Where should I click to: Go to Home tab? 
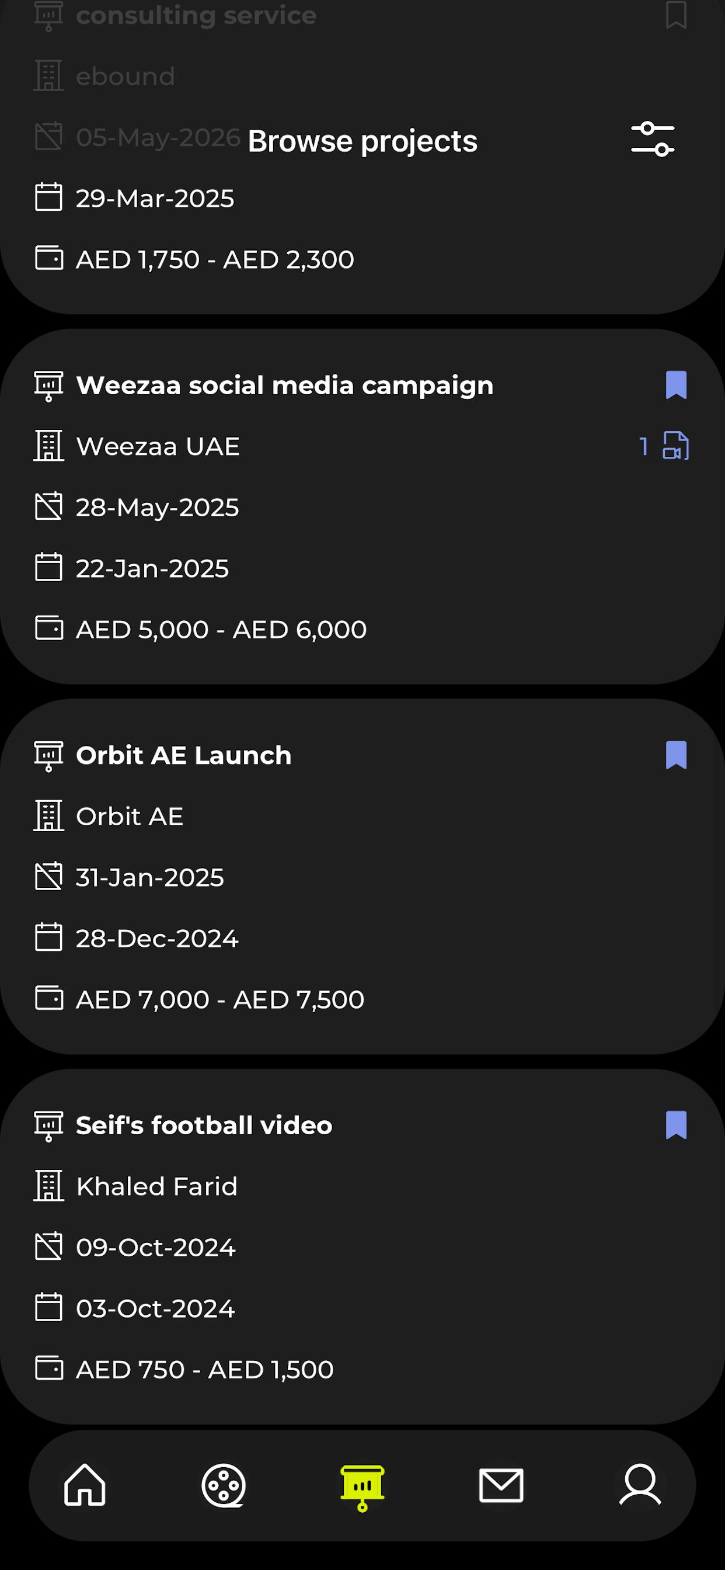pos(85,1485)
